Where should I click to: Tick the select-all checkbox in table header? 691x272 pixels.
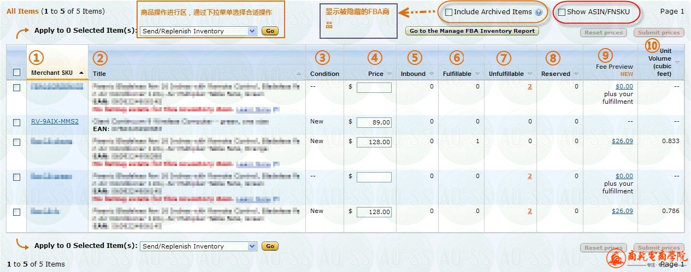pyautogui.click(x=16, y=73)
